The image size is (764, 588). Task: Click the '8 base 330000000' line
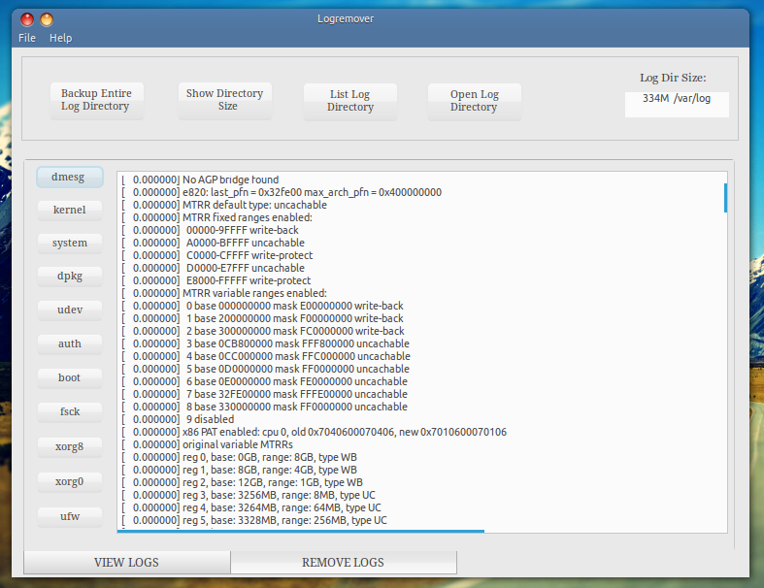click(x=265, y=408)
